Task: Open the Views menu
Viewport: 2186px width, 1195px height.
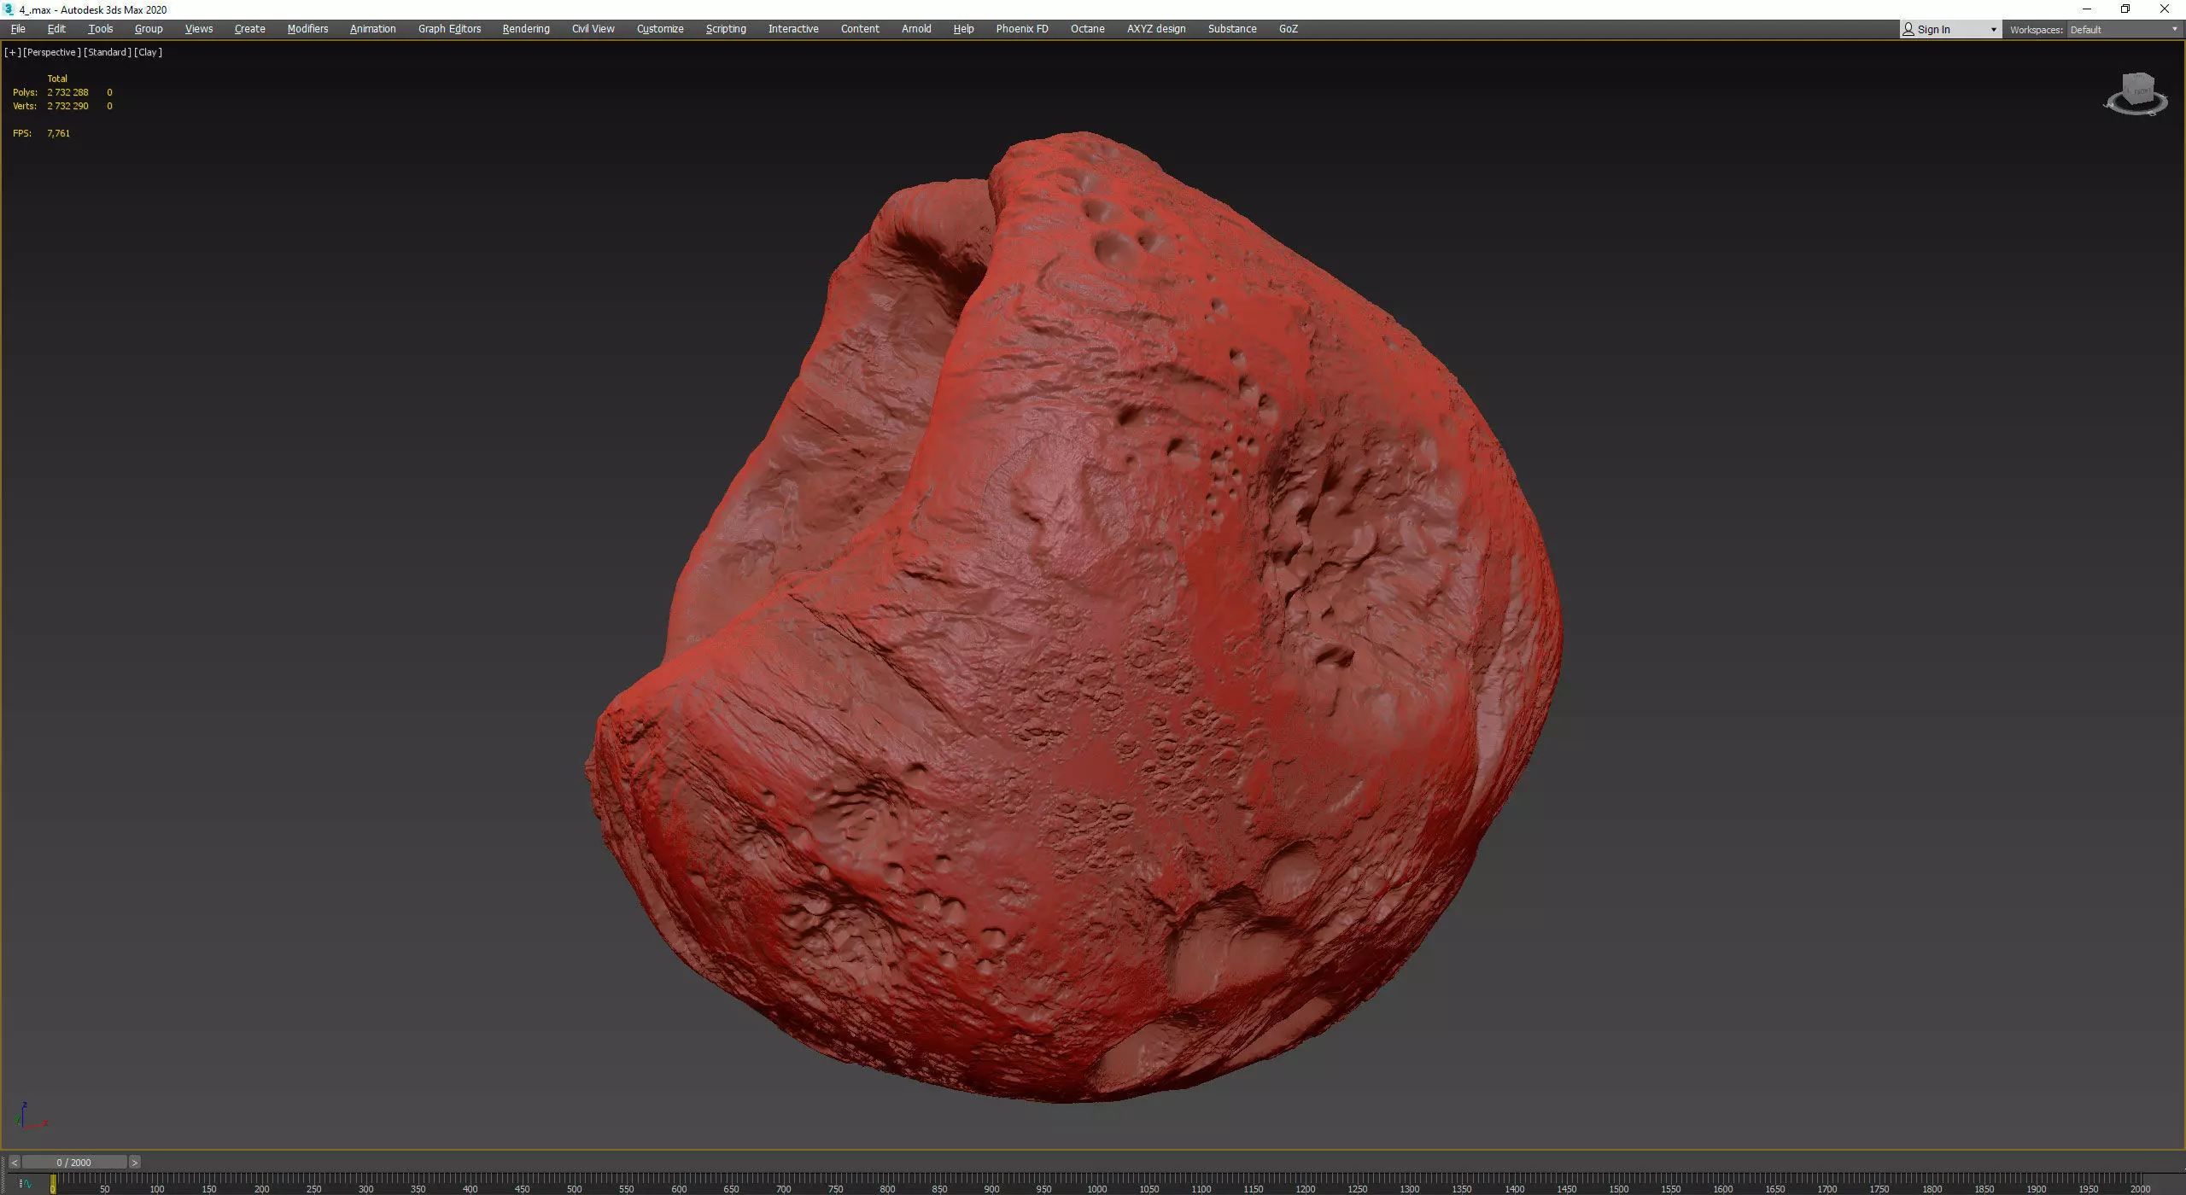Action: [199, 29]
